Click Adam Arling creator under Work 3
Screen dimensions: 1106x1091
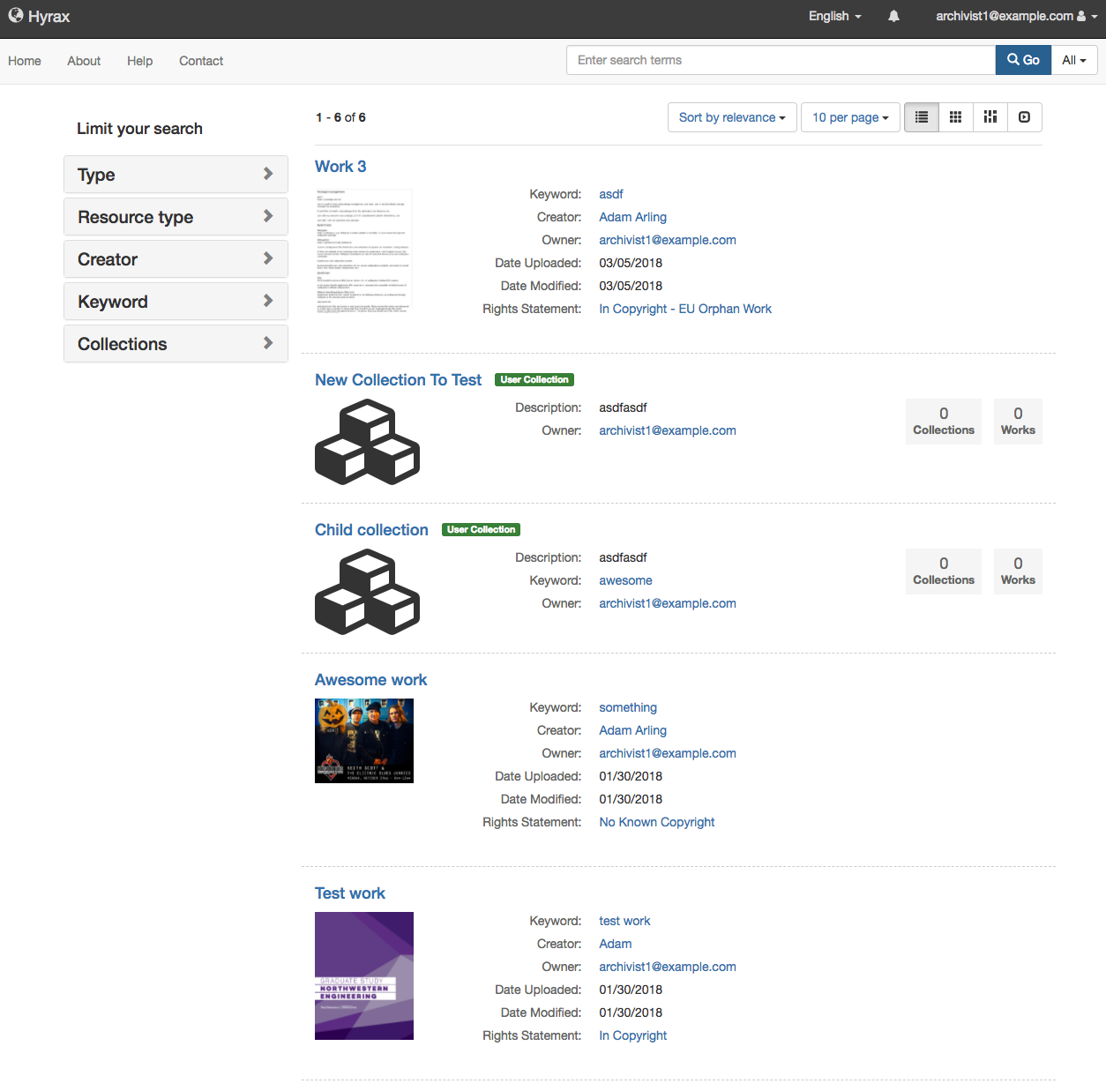click(x=633, y=217)
